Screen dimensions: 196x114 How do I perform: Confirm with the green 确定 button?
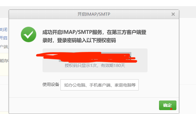[168, 105]
